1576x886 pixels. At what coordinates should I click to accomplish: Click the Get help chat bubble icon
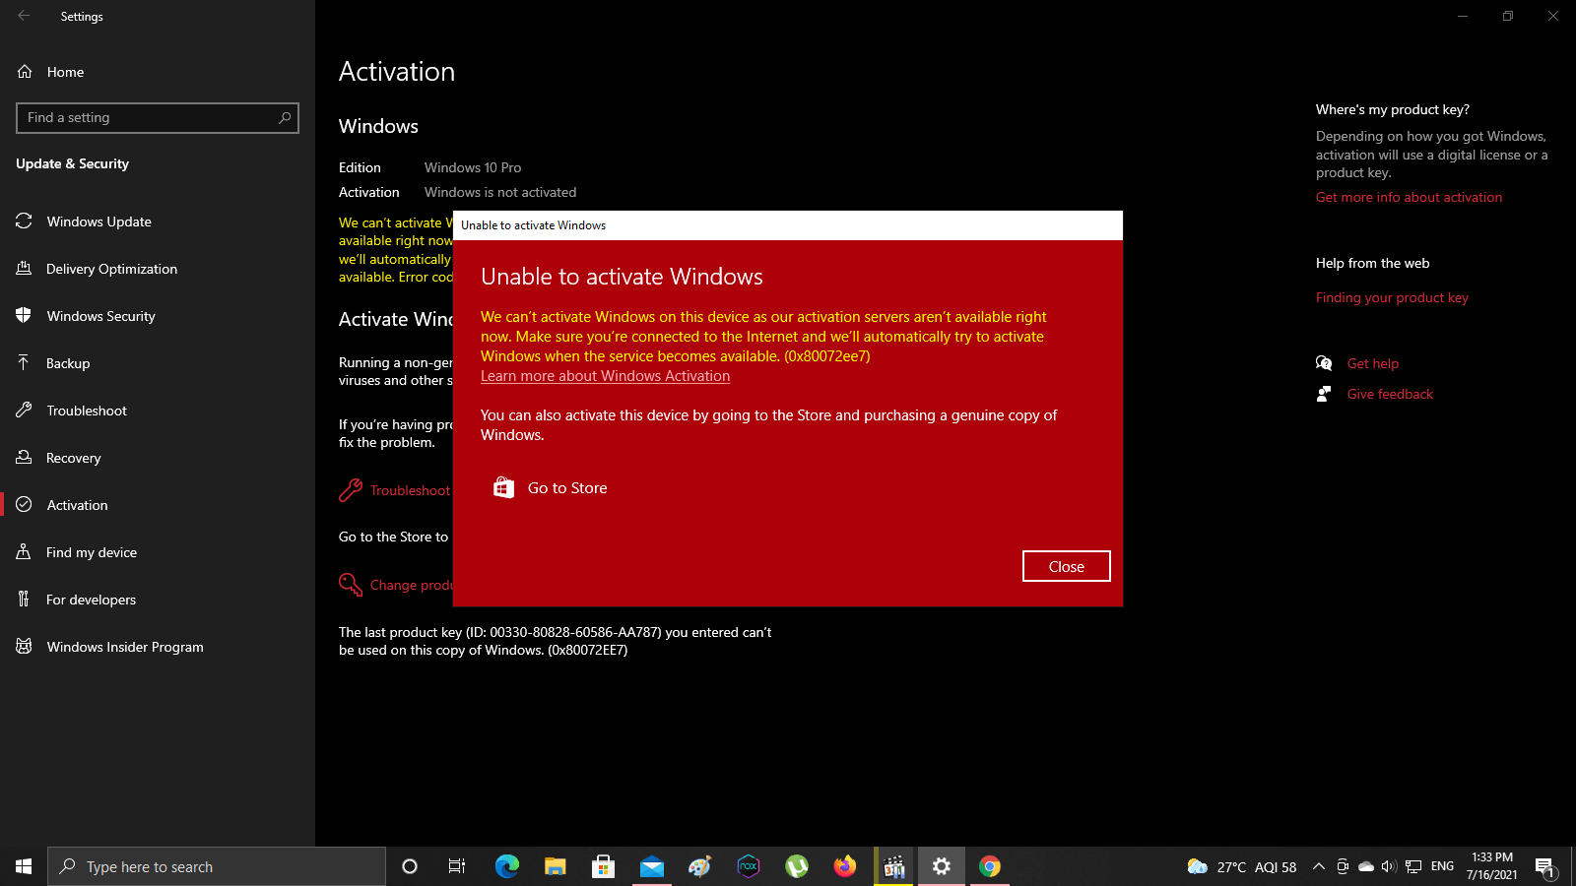pos(1324,363)
